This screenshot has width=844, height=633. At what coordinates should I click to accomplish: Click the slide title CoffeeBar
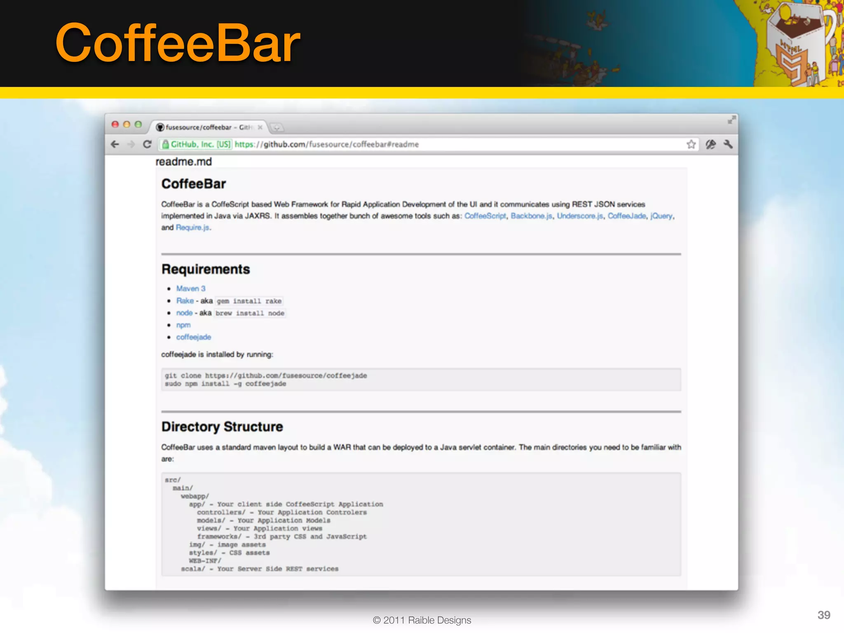178,43
